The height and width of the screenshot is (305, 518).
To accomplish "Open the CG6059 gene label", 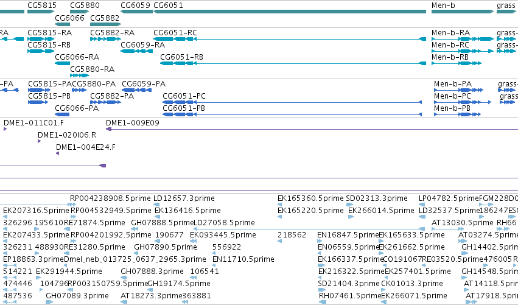I will coord(135,5).
